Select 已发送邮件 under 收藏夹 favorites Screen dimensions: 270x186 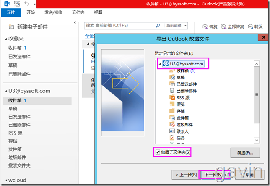coord(19,57)
